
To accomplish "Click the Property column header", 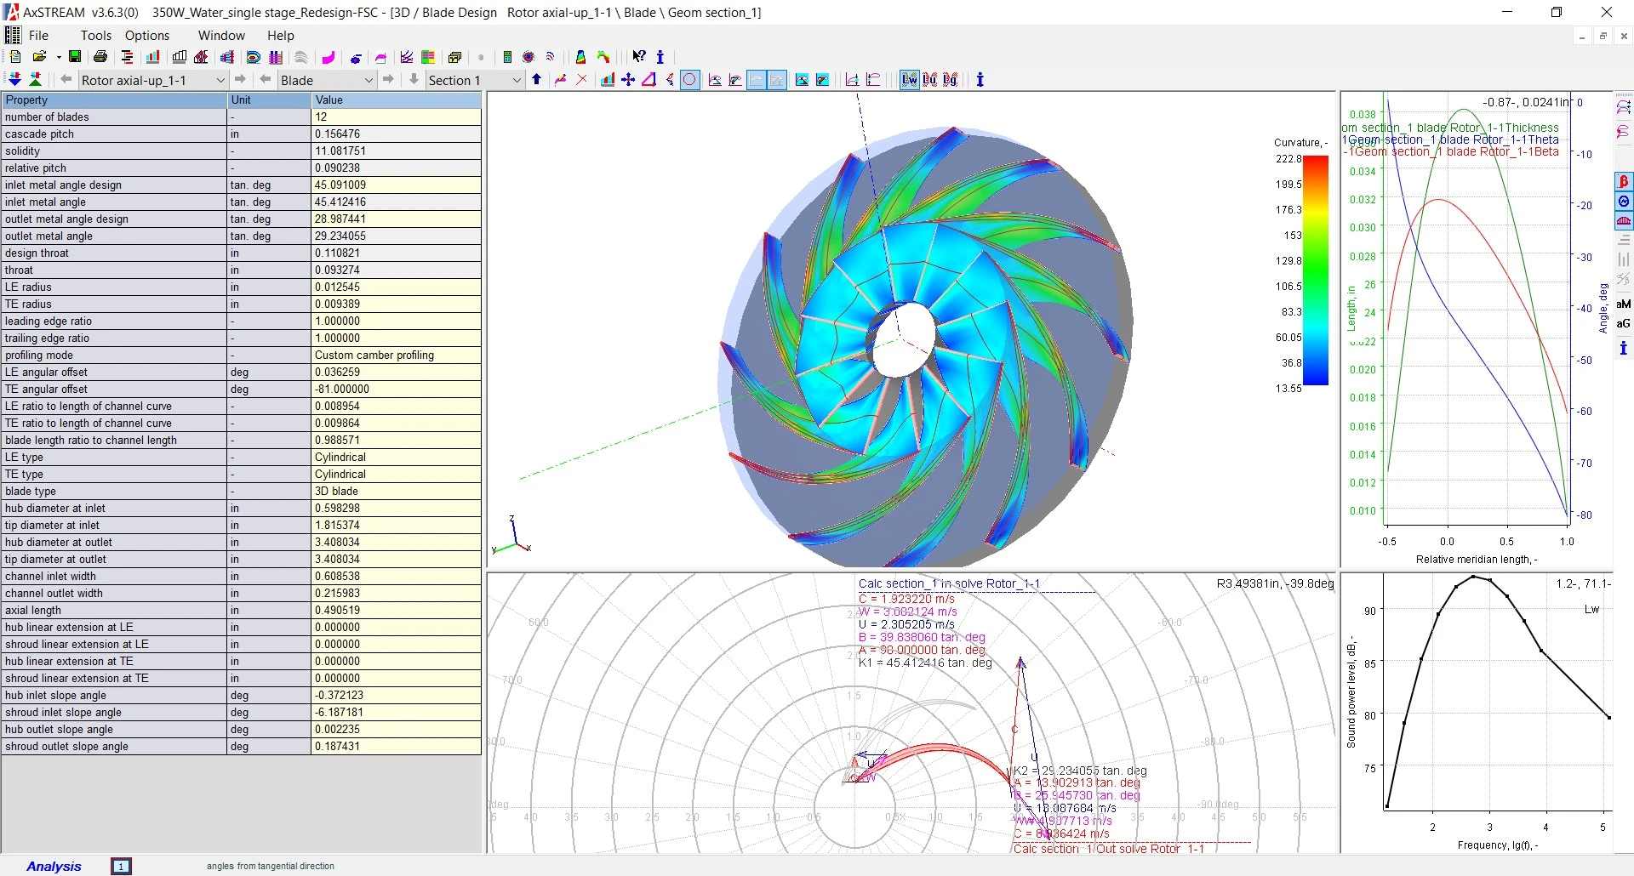I will (114, 100).
